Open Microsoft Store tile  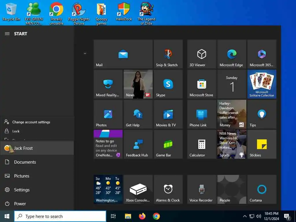(x=201, y=84)
